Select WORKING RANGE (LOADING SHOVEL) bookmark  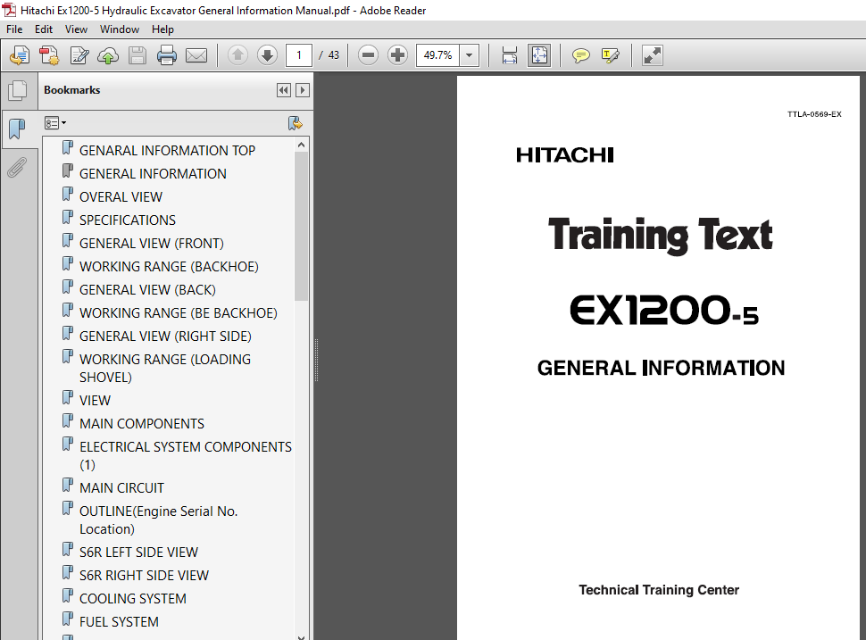[x=165, y=368]
